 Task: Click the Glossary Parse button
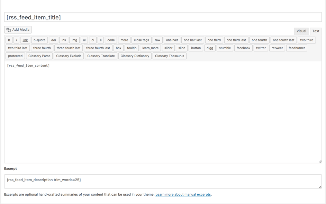pyautogui.click(x=39, y=56)
